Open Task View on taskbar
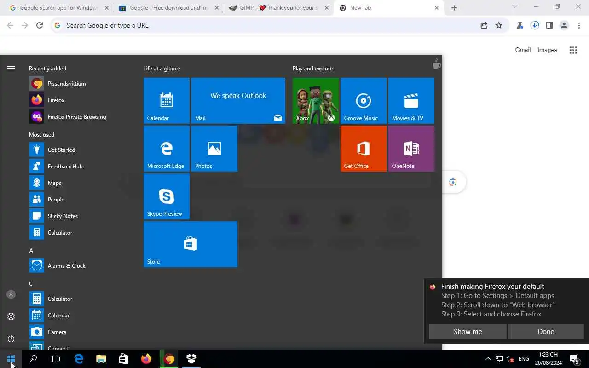Viewport: 589px width, 368px height. tap(55, 359)
